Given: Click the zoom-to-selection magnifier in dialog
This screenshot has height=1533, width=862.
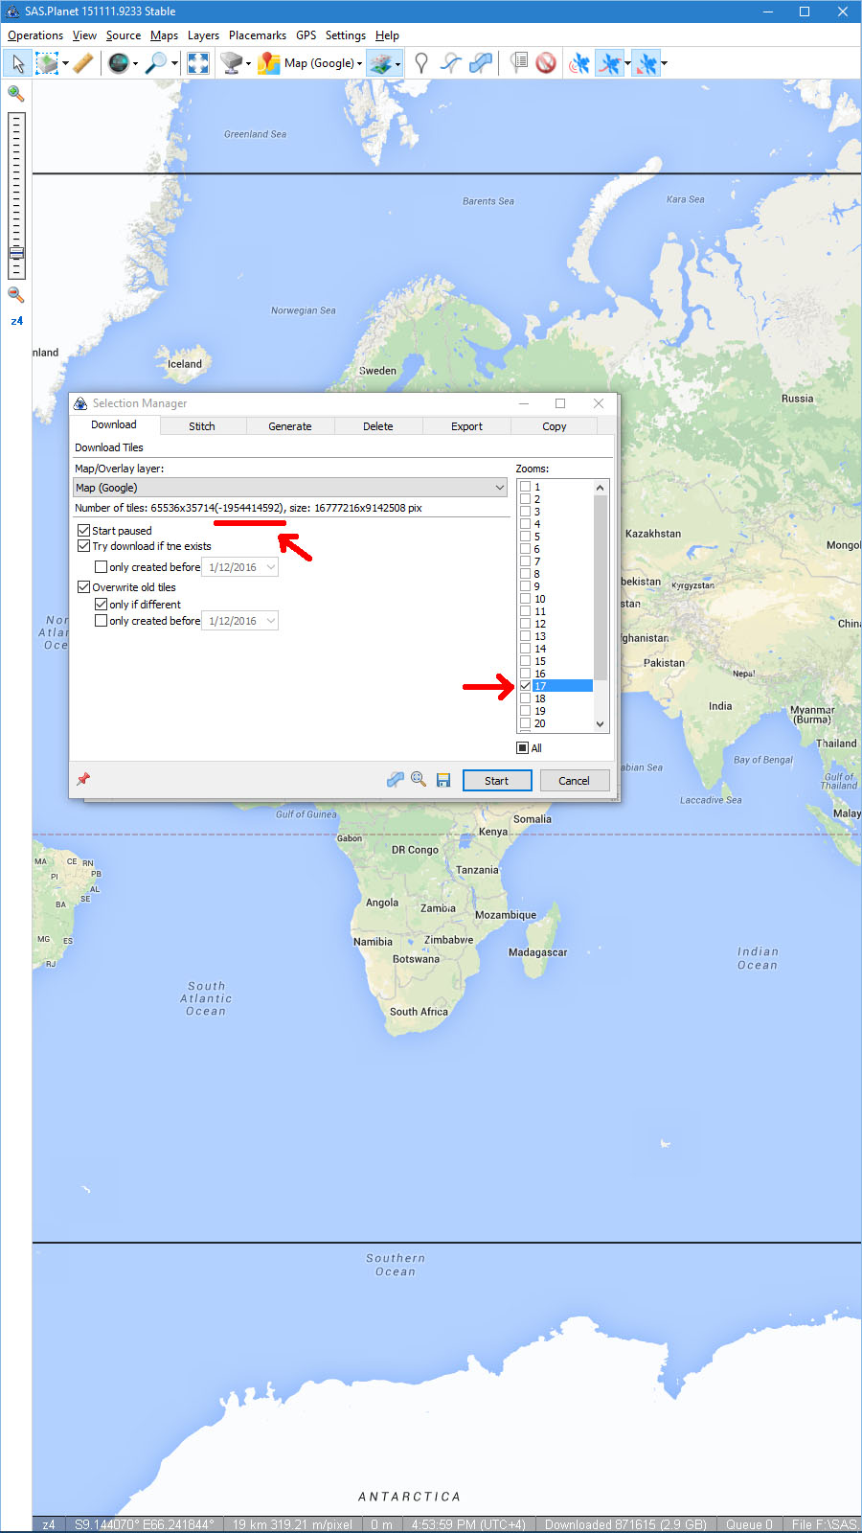Looking at the screenshot, I should coord(419,780).
